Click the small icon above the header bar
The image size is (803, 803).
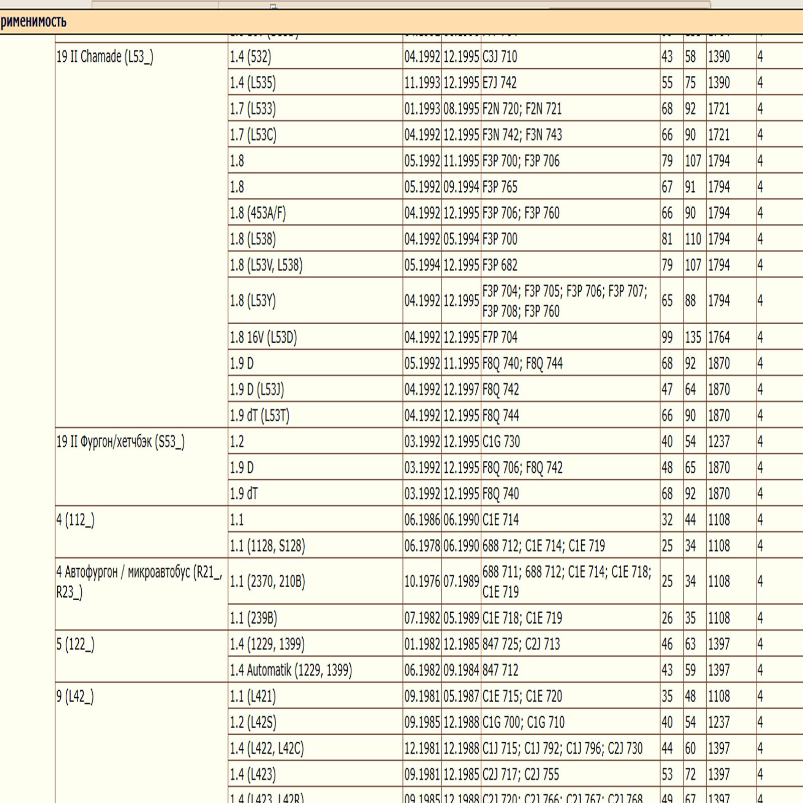coord(274,6)
